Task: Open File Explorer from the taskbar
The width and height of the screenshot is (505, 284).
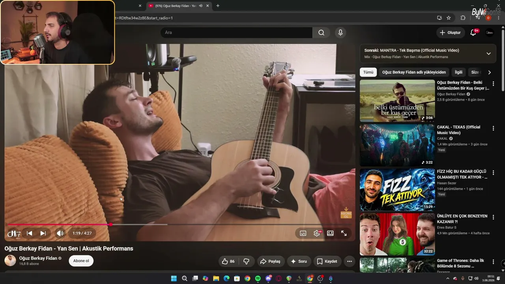Action: (x=216, y=278)
